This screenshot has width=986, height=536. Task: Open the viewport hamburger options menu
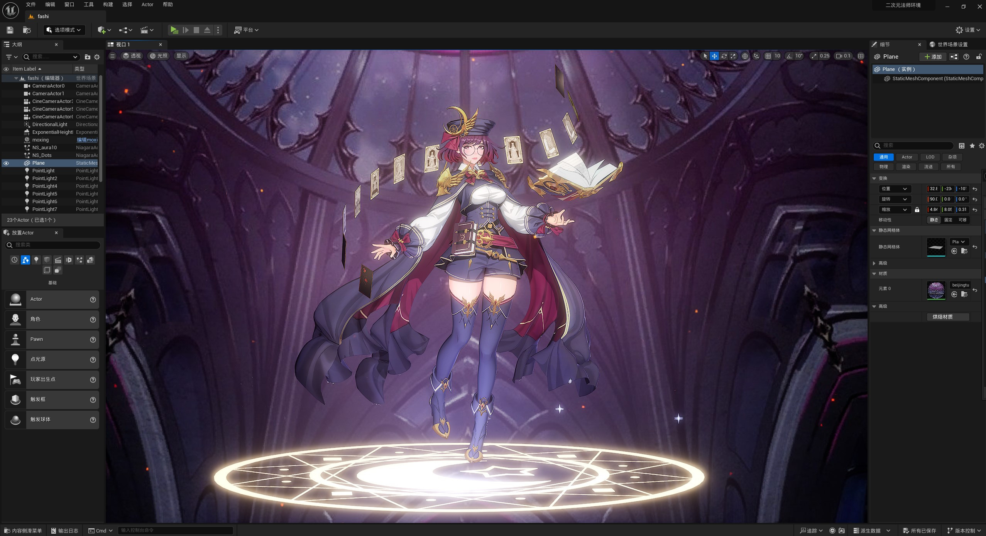(x=112, y=56)
